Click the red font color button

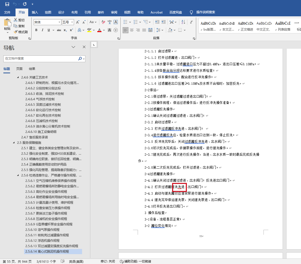tap(99, 30)
